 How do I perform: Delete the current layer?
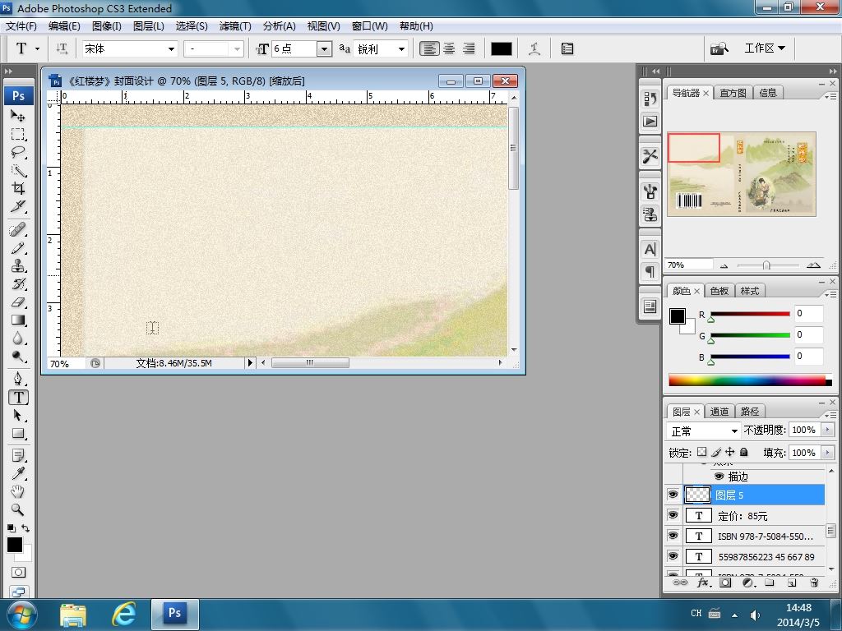click(x=814, y=583)
